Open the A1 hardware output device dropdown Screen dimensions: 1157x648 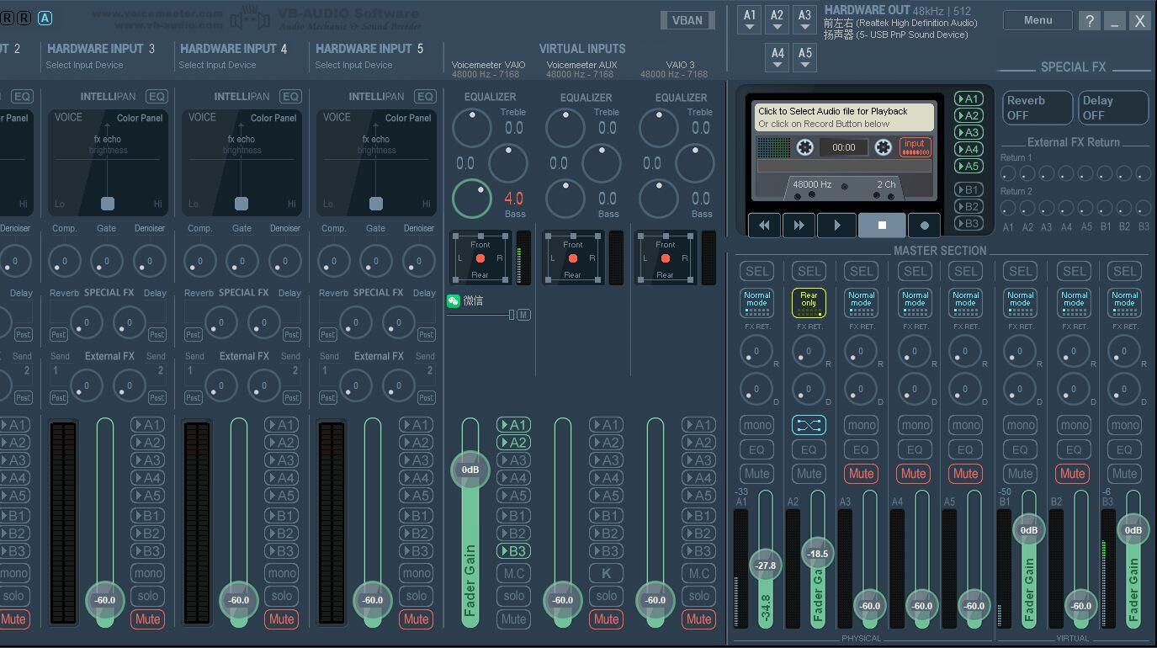(750, 19)
